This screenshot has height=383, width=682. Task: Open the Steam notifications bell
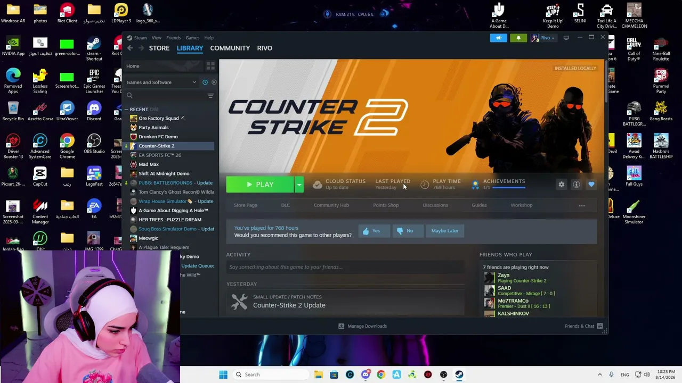pyautogui.click(x=518, y=38)
